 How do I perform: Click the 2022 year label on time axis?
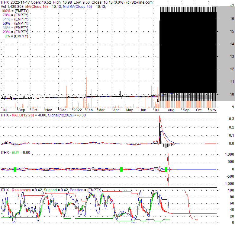click(x=78, y=110)
